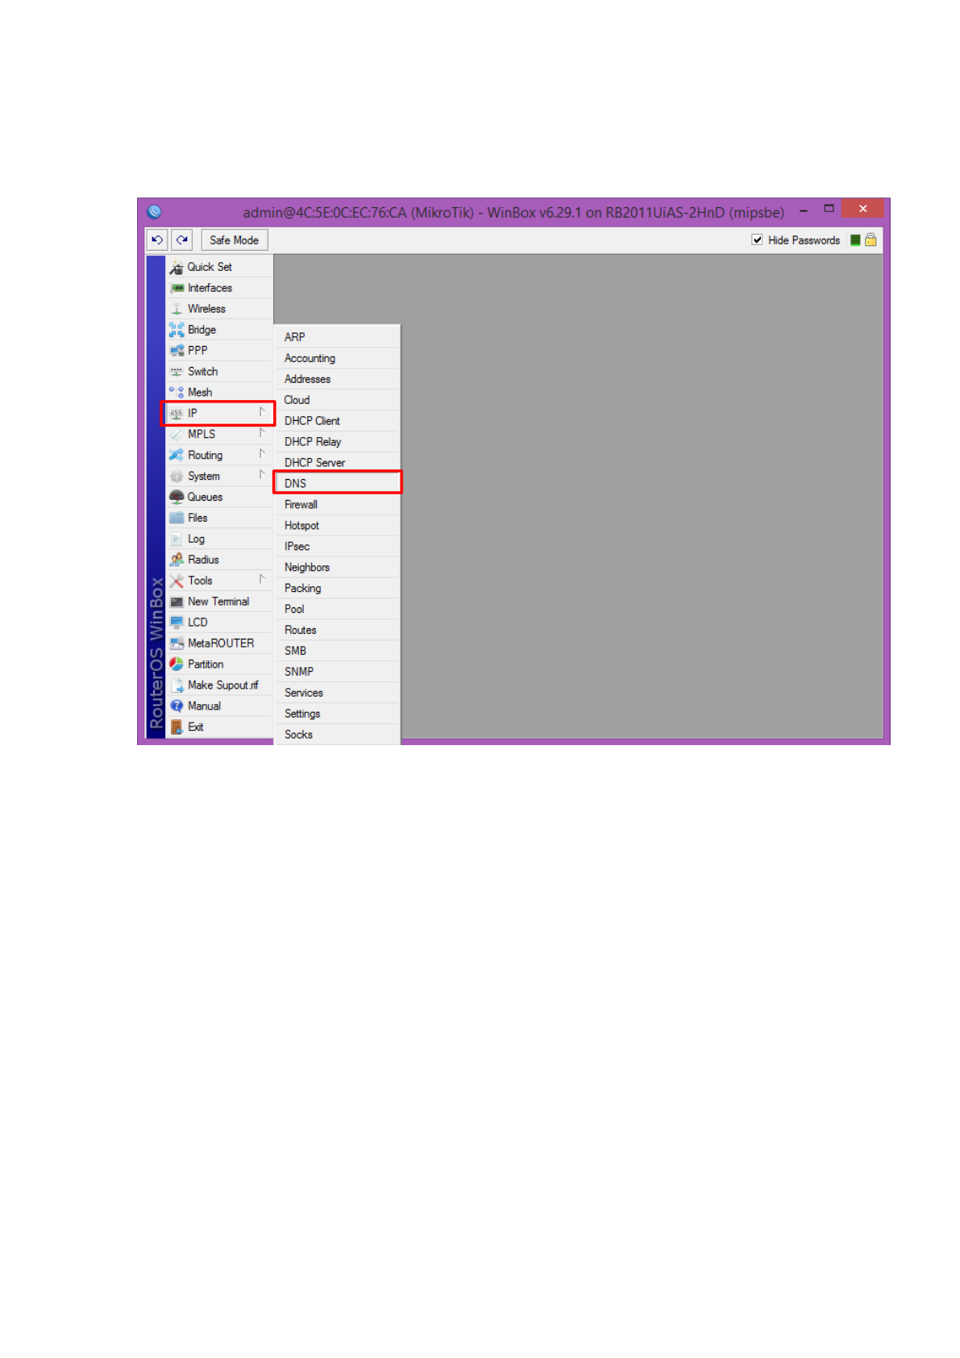Viewport: 960px width, 1358px height.
Task: Click the New Terminal icon
Action: coord(177,602)
